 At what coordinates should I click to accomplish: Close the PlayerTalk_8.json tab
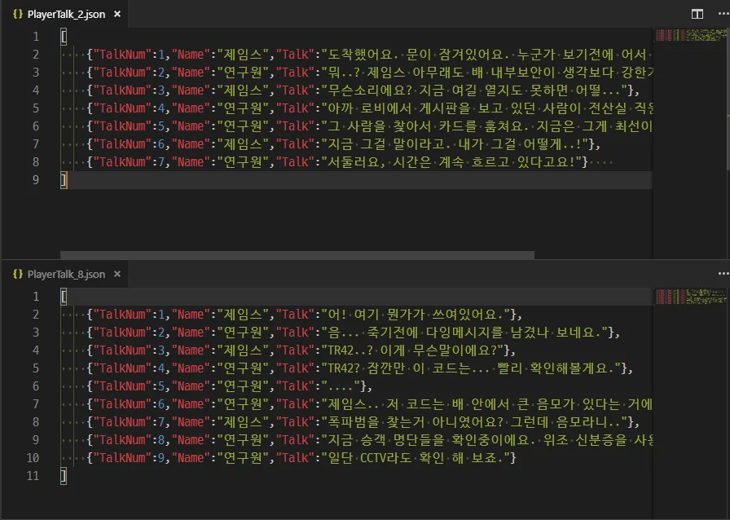pos(117,274)
